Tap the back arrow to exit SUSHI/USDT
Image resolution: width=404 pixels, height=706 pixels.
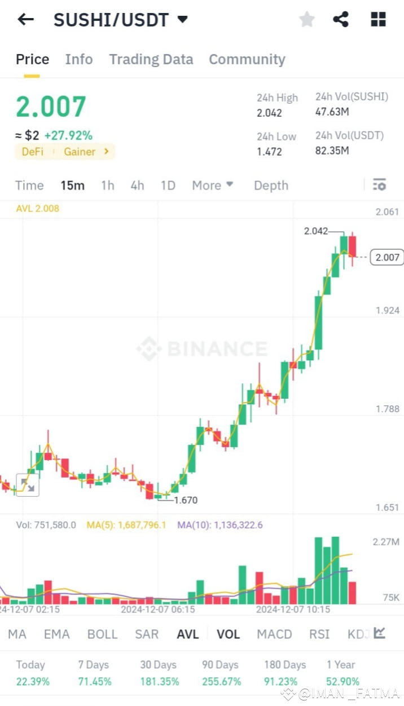(25, 19)
